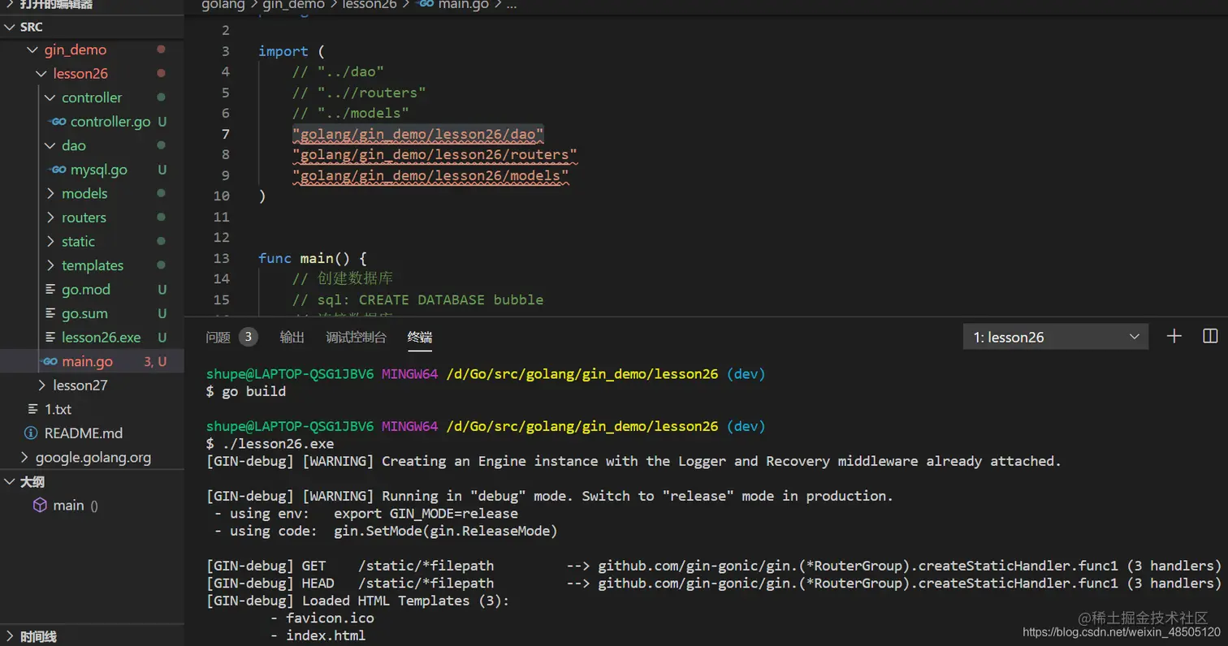Click the info icon beside README.md
The height and width of the screenshot is (646, 1228).
[x=31, y=433]
